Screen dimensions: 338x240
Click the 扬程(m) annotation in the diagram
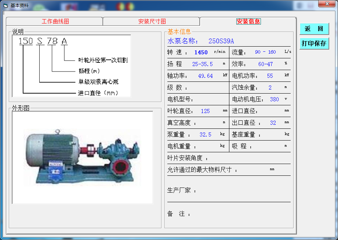89,71
